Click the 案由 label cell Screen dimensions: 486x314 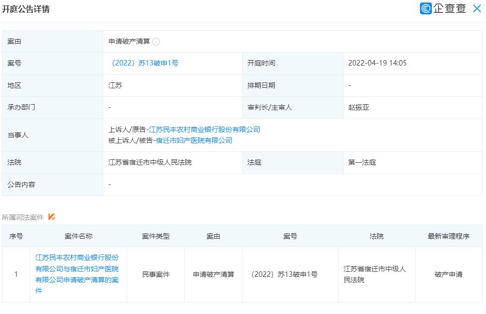14,41
